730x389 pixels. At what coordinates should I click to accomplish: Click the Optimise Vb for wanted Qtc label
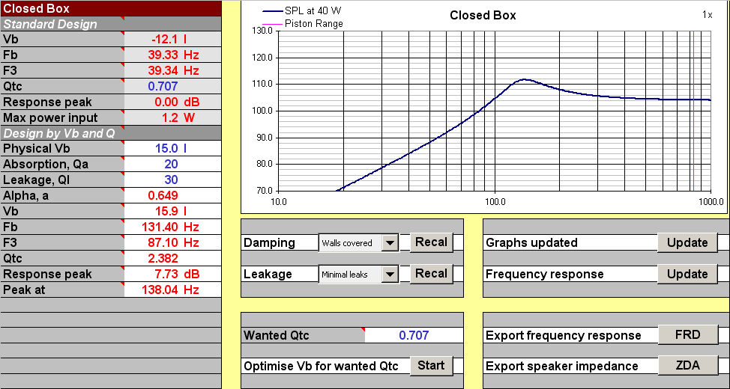point(322,367)
